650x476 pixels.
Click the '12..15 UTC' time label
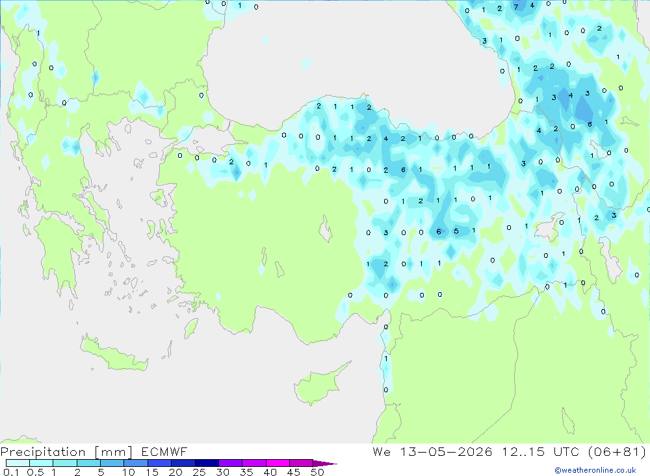541,451
